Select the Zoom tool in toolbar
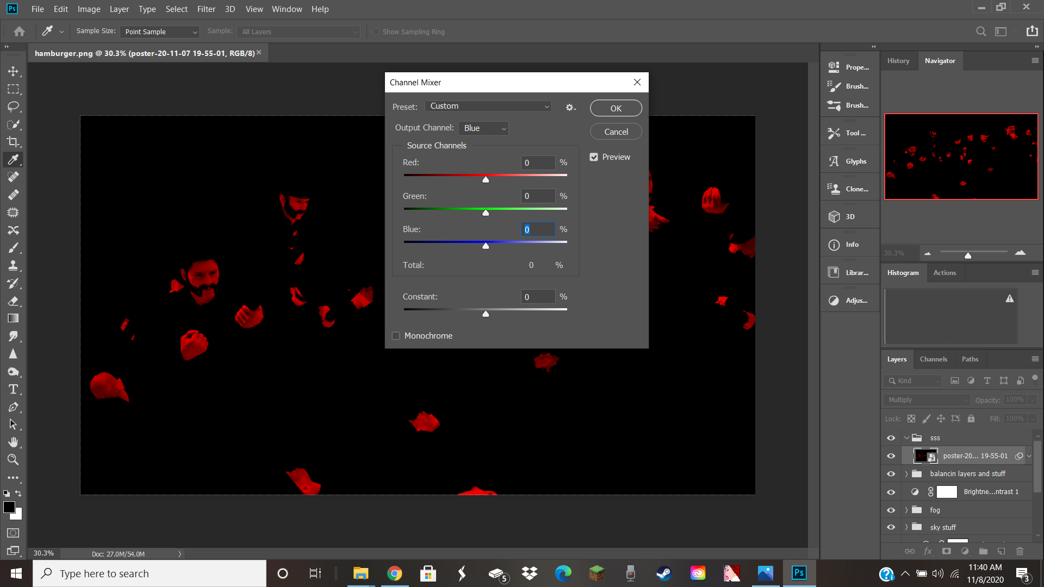The image size is (1044, 587). [13, 460]
